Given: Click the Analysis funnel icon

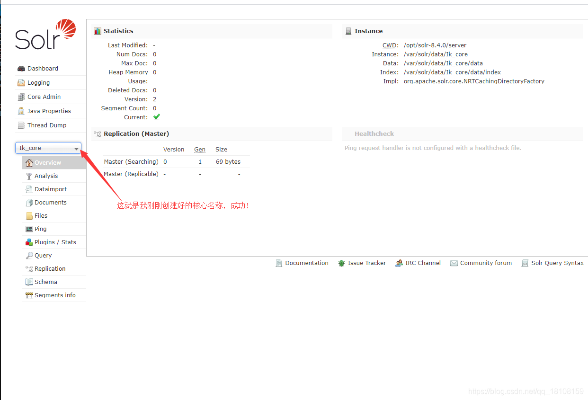Looking at the screenshot, I should (x=29, y=176).
